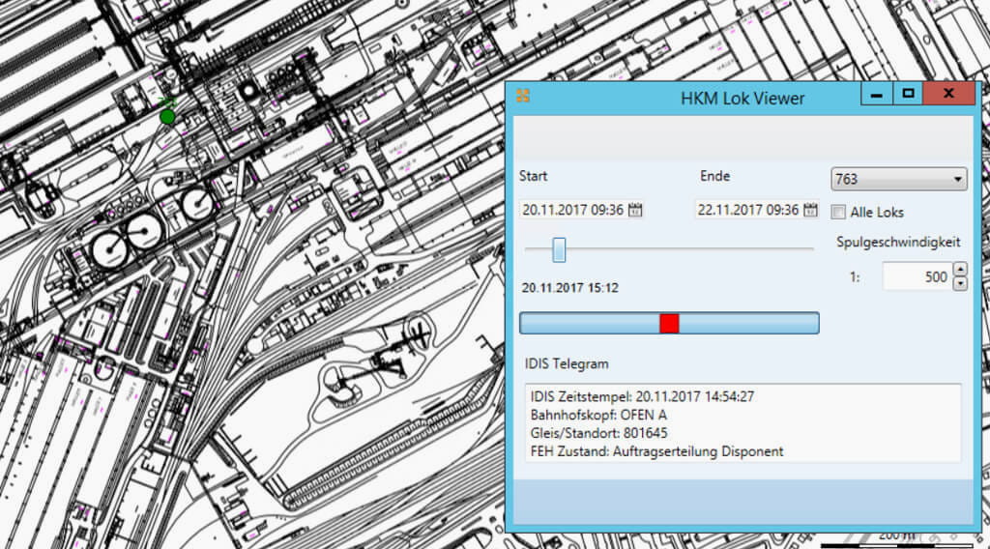Click the far right end of time slider track
Image resolution: width=990 pixels, height=549 pixels.
(811, 250)
